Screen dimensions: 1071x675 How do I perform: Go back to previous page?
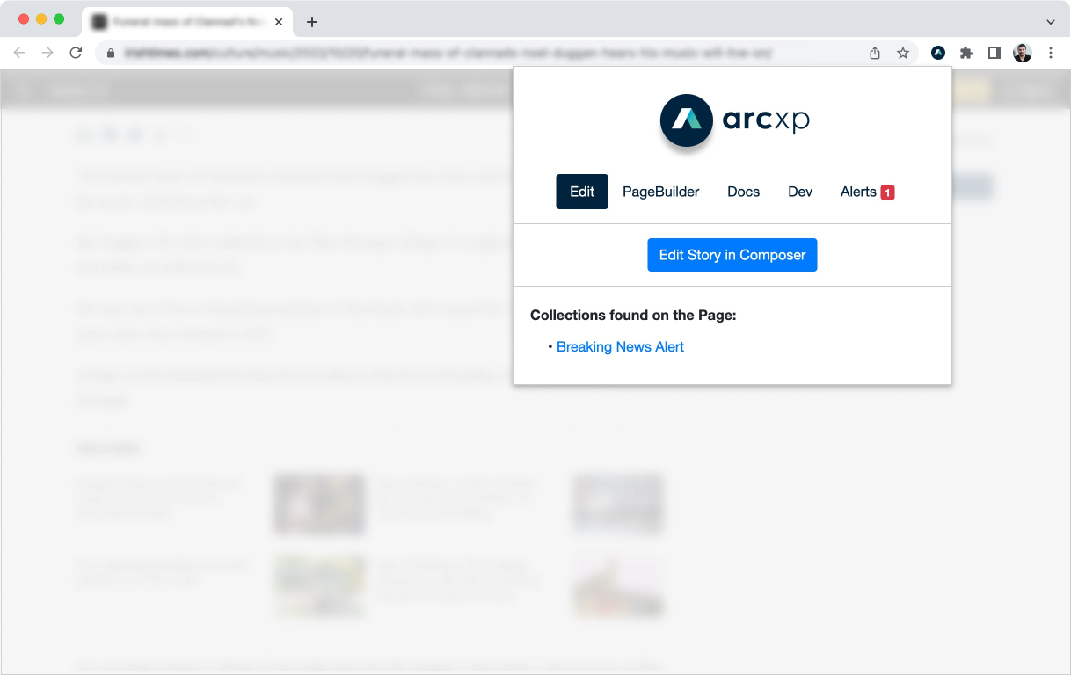[19, 53]
